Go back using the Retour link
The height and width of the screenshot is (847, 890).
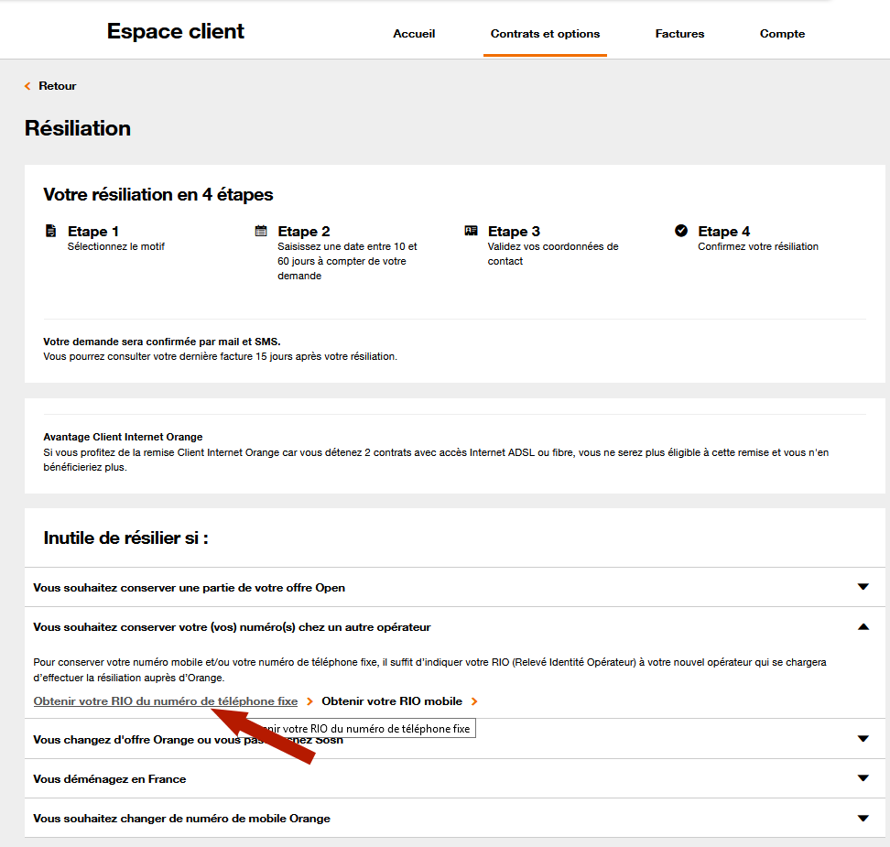pyautogui.click(x=58, y=86)
